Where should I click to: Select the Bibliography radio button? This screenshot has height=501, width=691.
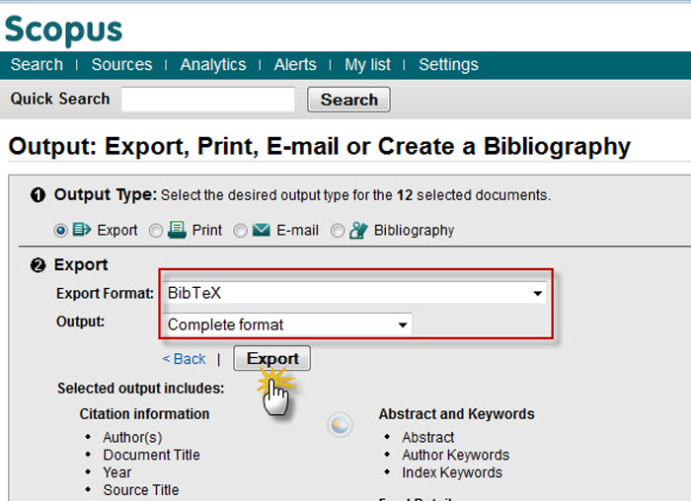coord(338,230)
